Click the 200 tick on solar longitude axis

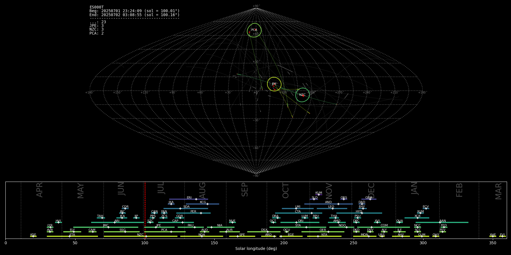284,243
